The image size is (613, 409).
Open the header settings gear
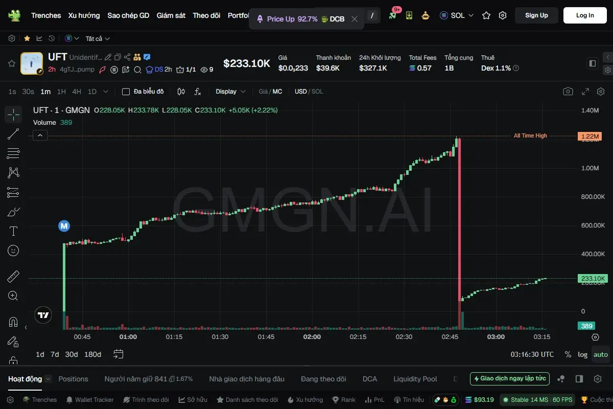pyautogui.click(x=503, y=15)
